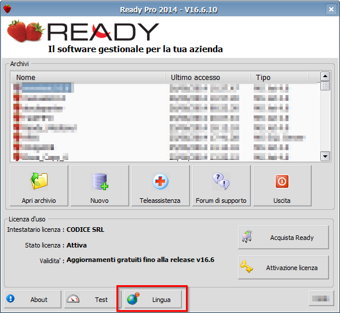Click the 'Apri archivio' button label
340x313 pixels.
(39, 201)
